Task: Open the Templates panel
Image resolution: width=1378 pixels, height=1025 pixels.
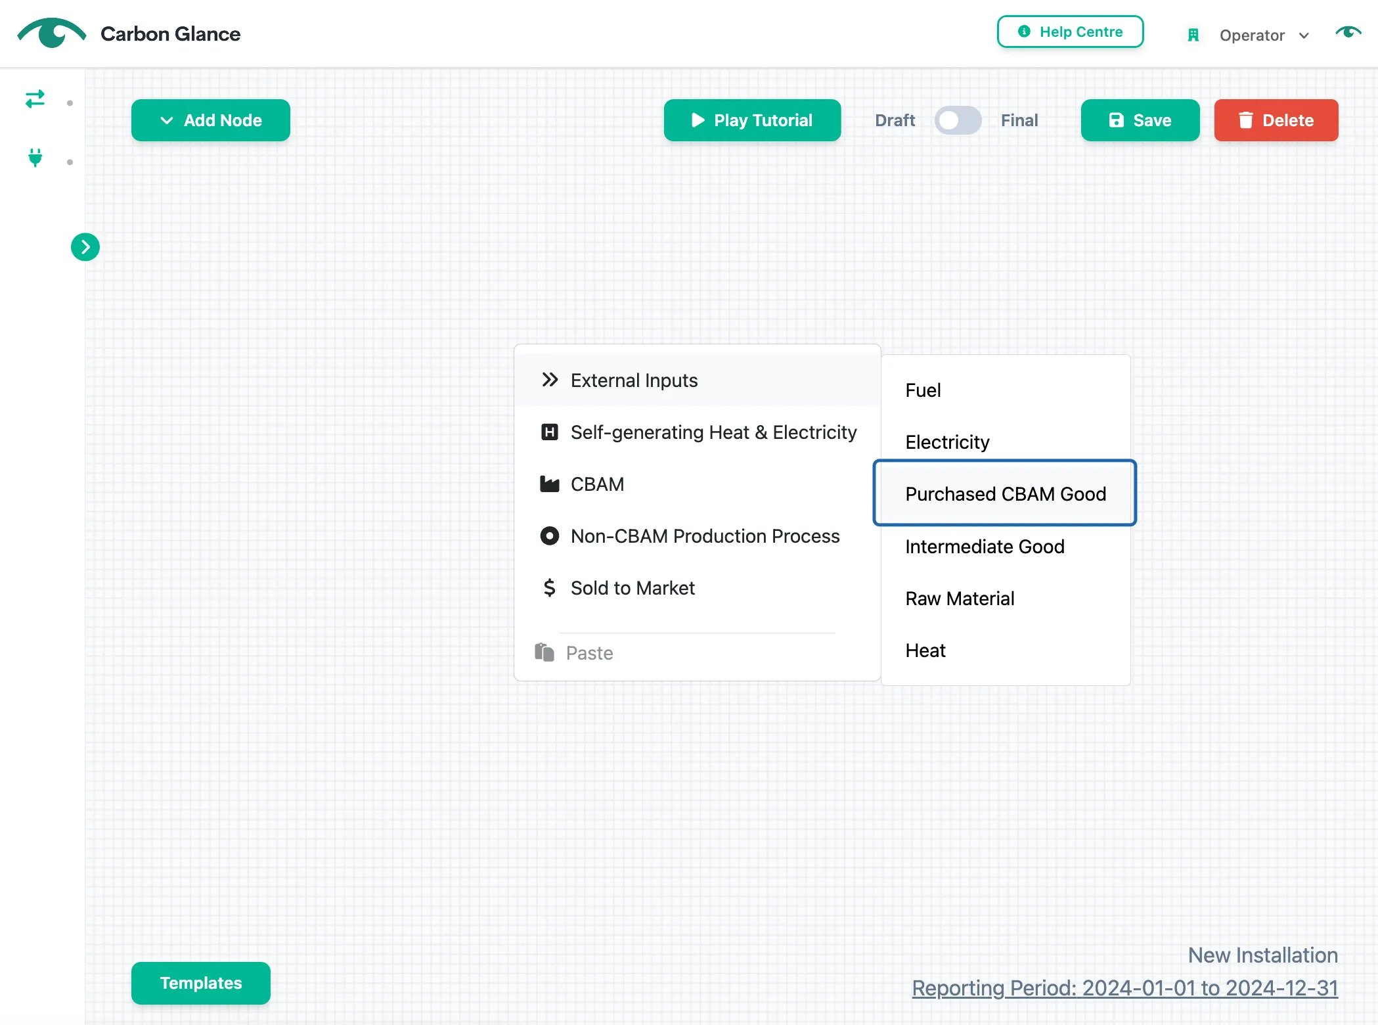Action: pyautogui.click(x=201, y=983)
